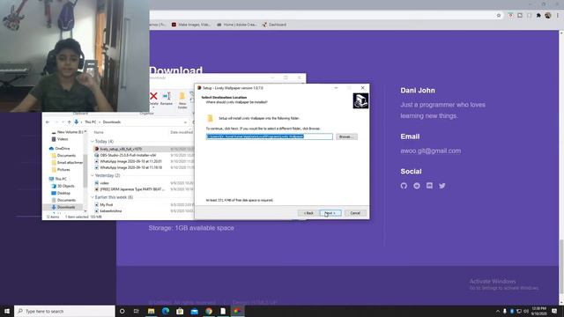Open File Explorer from taskbar
Image resolution: width=564 pixels, height=317 pixels.
click(x=151, y=311)
